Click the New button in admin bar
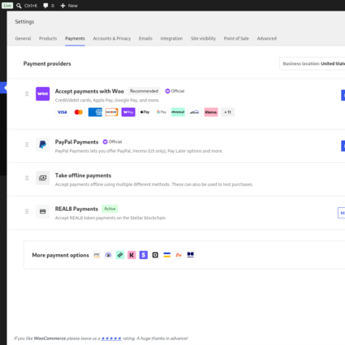345x345 pixels. (x=69, y=6)
